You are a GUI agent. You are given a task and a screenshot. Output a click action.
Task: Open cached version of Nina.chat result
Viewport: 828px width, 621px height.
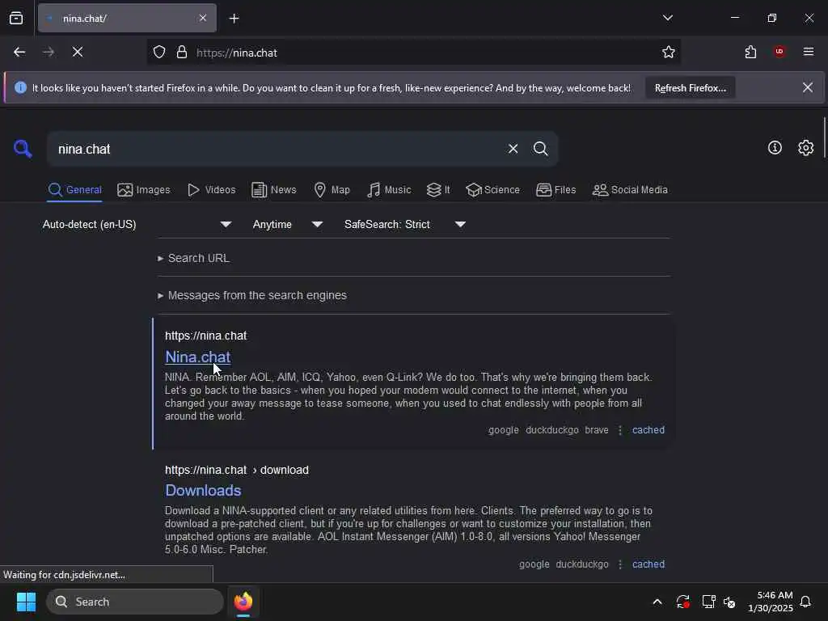click(648, 430)
